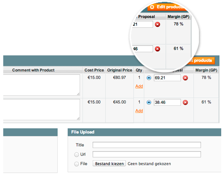Click Margin (GP) header in main table
The height and width of the screenshot is (174, 224).
[206, 70]
